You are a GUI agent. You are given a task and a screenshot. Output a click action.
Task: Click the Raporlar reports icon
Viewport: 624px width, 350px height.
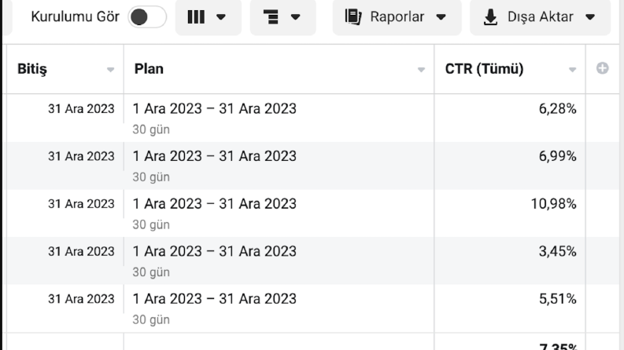353,17
